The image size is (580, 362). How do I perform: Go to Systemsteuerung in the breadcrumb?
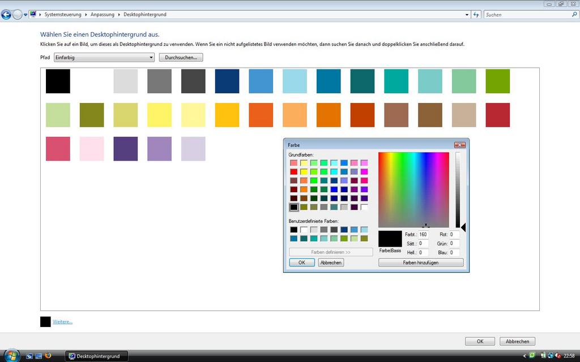63,14
